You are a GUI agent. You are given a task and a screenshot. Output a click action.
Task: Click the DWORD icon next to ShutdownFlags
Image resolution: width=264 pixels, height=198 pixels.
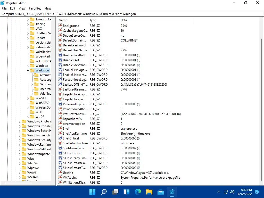pos(60,148)
